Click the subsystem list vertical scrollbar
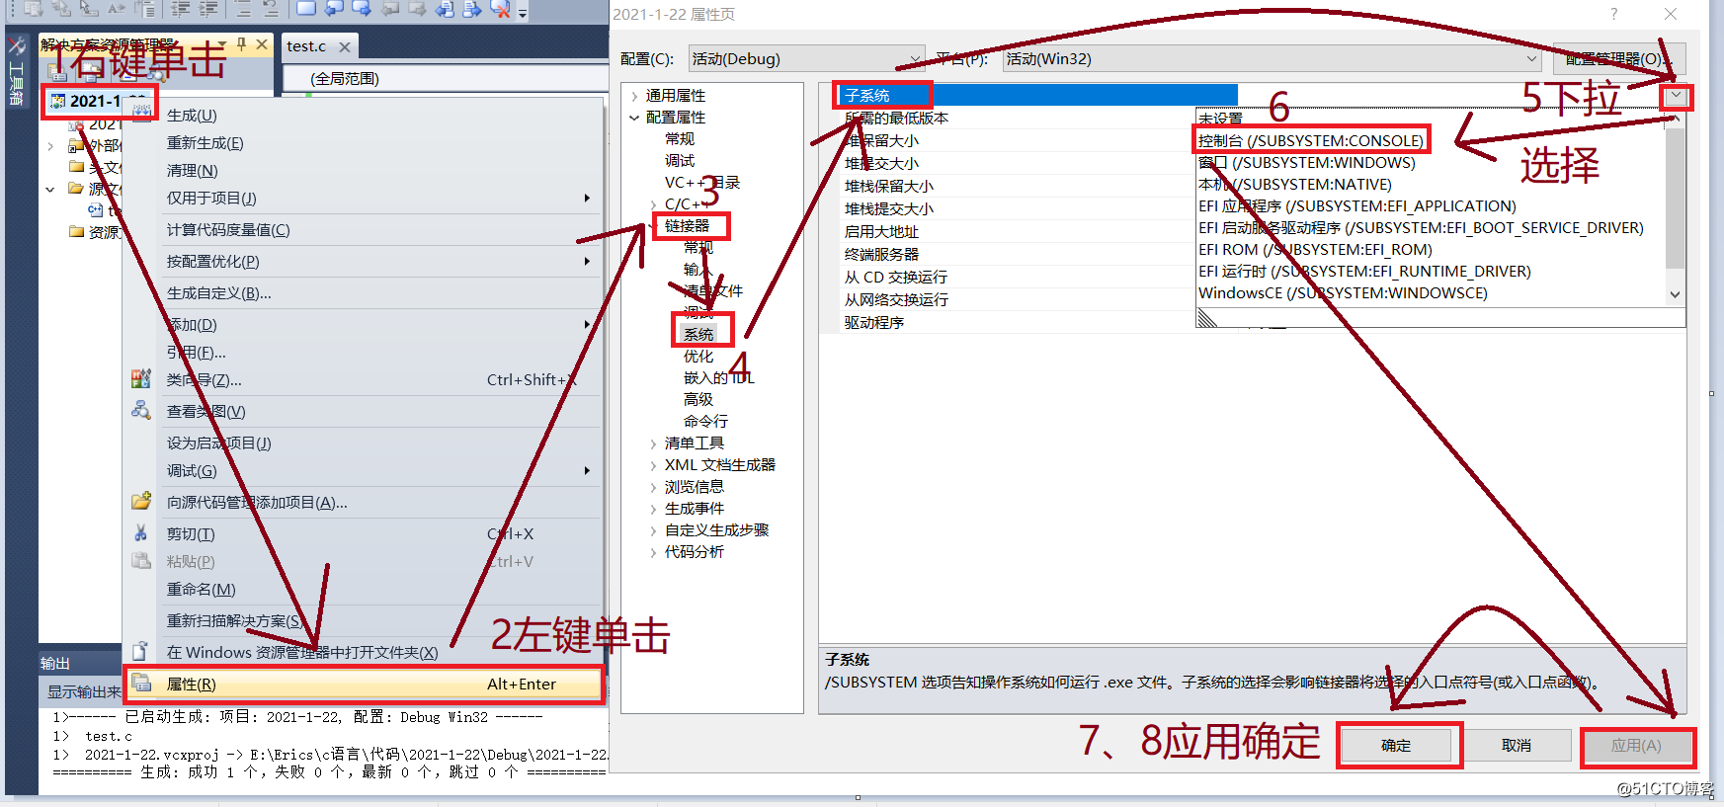The image size is (1724, 807). pyautogui.click(x=1675, y=198)
